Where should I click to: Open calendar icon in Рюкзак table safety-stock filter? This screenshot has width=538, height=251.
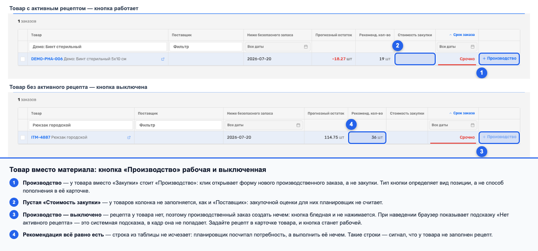[x=298, y=125]
